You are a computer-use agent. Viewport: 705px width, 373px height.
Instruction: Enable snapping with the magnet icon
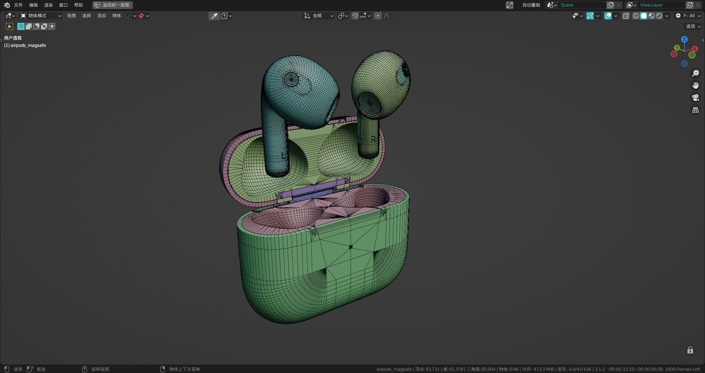click(355, 16)
